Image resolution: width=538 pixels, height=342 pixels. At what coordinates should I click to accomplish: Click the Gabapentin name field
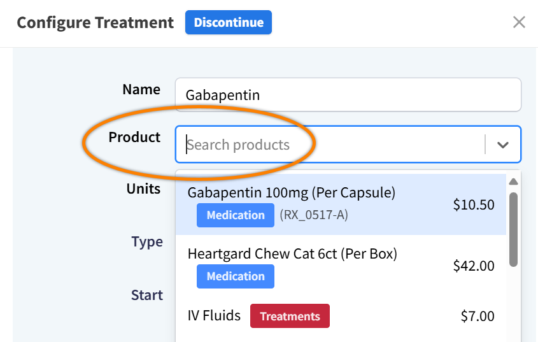[x=348, y=95]
